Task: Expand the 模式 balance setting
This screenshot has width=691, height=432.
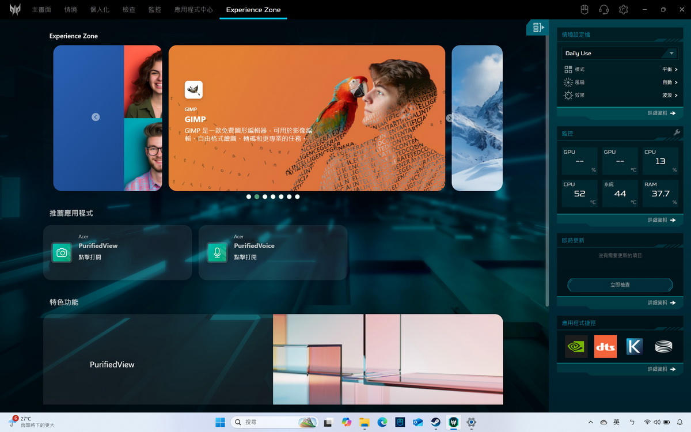Action: 669,69
